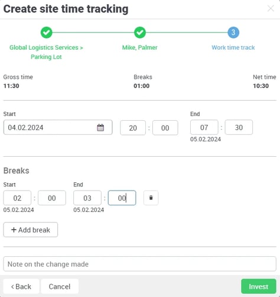The height and width of the screenshot is (297, 280).
Task: Go to Mike, Palmer step
Action: coord(140,47)
